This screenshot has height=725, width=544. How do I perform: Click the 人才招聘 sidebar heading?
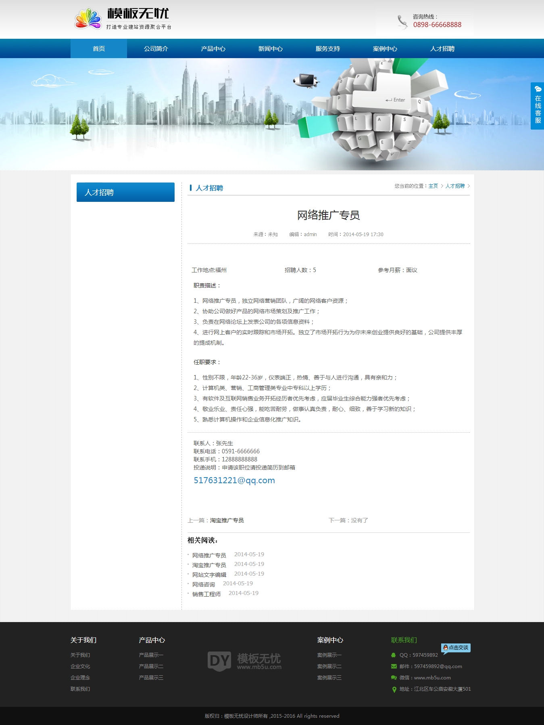click(125, 192)
